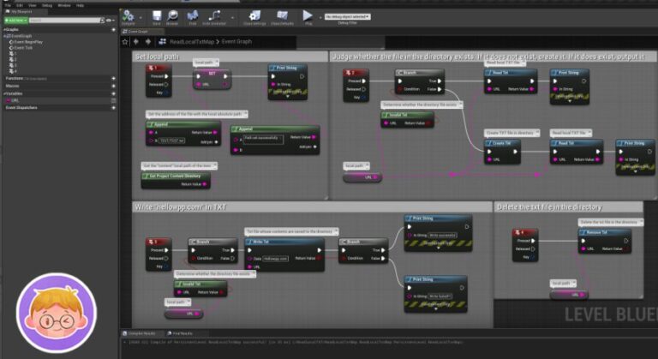The width and height of the screenshot is (658, 359).
Task: Select the 'Set local path' comment header
Action: 230,57
